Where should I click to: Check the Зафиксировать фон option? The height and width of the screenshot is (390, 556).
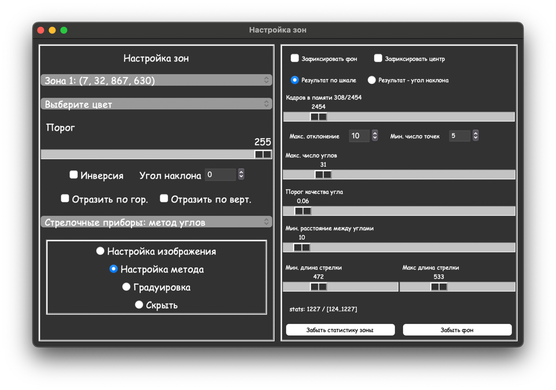coord(295,58)
